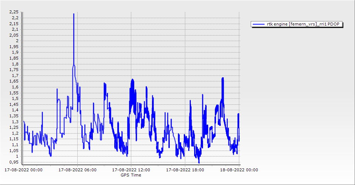
Task: Click the blue line sample in the legend
Action: coord(258,24)
